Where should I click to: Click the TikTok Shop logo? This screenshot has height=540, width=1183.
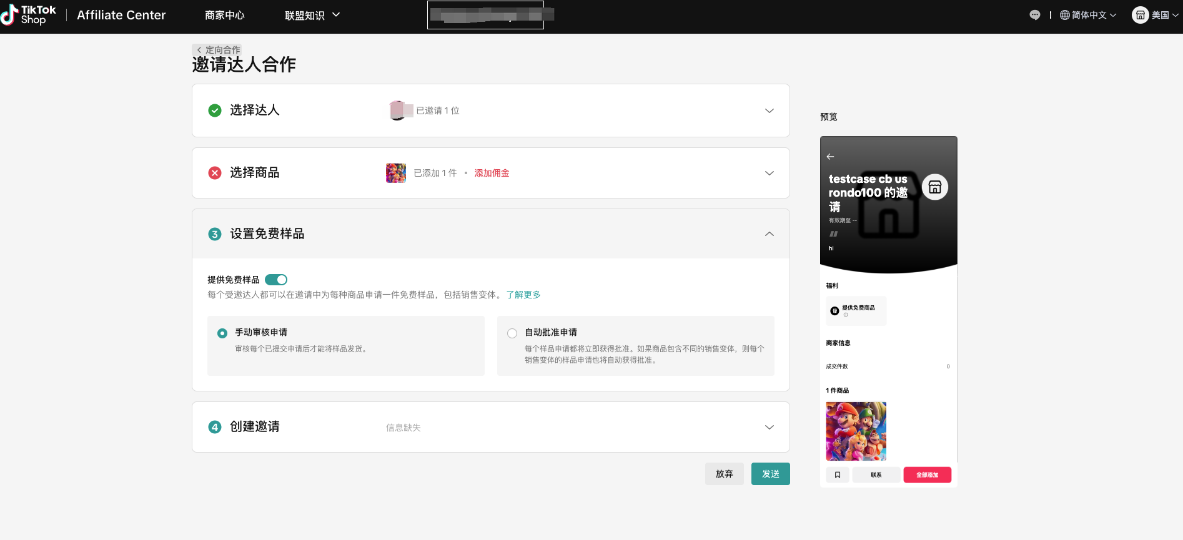pyautogui.click(x=29, y=15)
